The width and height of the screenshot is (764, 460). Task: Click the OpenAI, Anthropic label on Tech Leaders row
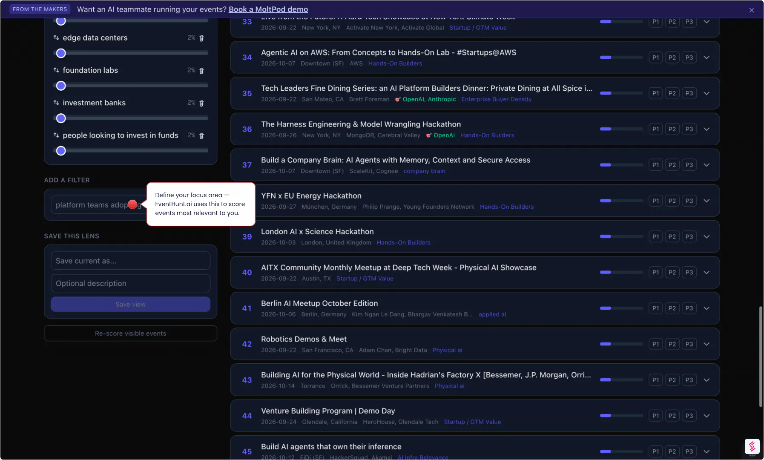pos(426,99)
